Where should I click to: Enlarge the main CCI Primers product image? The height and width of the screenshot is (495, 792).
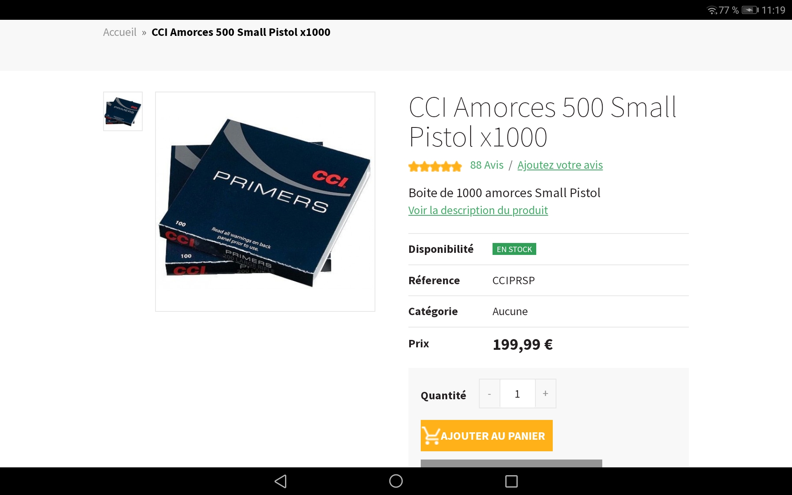pos(265,202)
